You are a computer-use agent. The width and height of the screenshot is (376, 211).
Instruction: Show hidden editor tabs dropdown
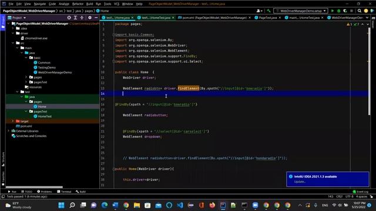(367, 18)
